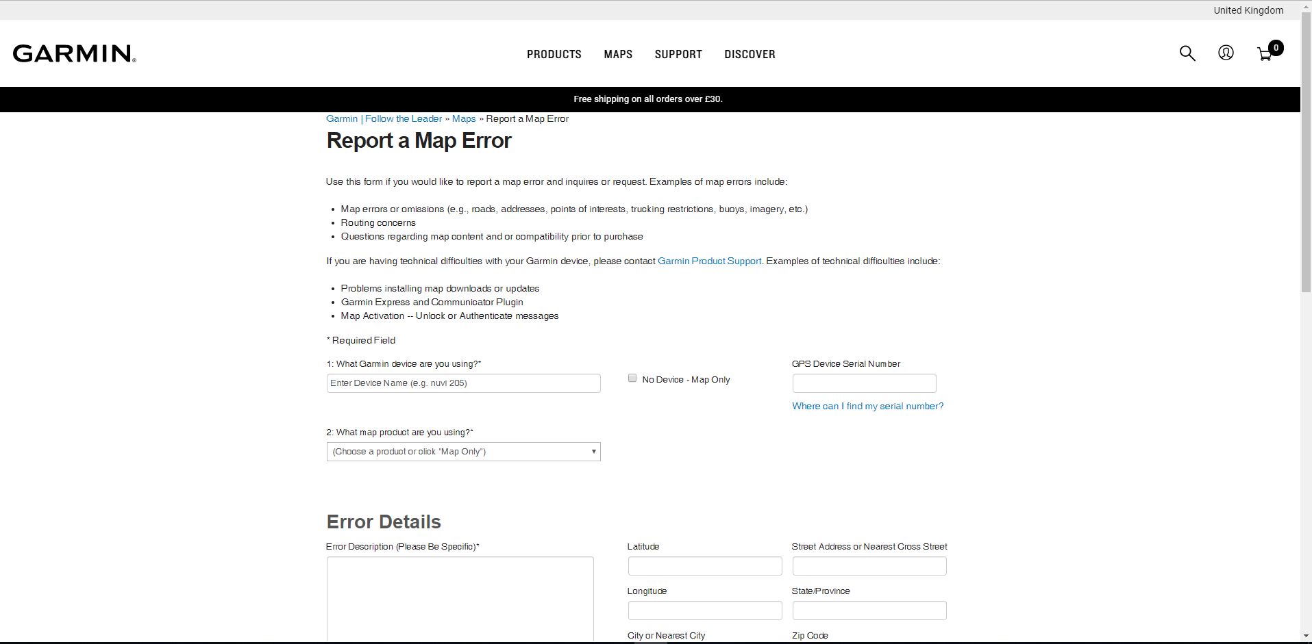
Task: Click the scrollbar up arrow
Action: [1306, 6]
